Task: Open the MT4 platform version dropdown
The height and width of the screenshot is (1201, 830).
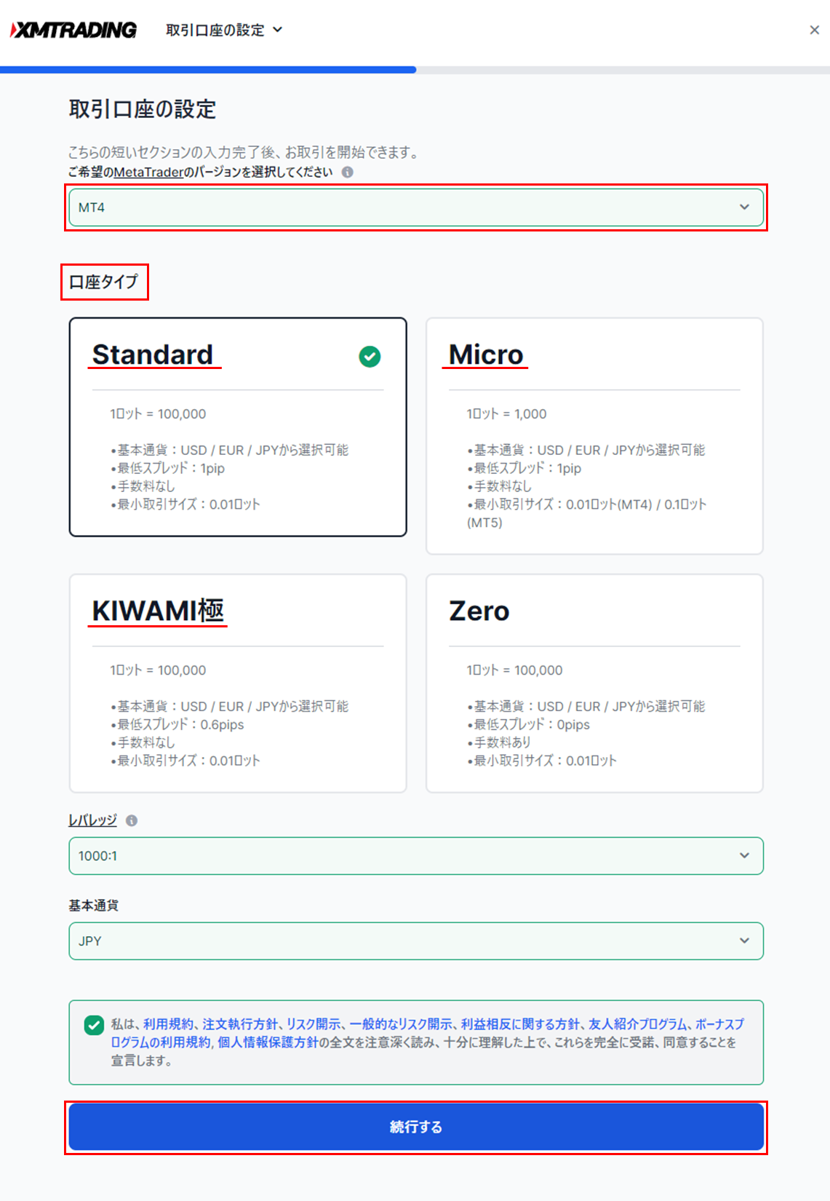Action: pos(416,207)
